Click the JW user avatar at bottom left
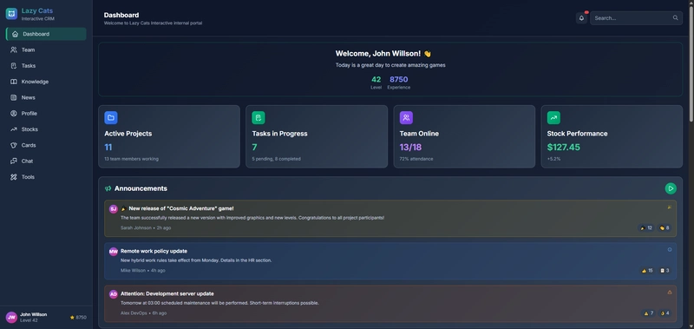This screenshot has height=329, width=694. coord(11,318)
